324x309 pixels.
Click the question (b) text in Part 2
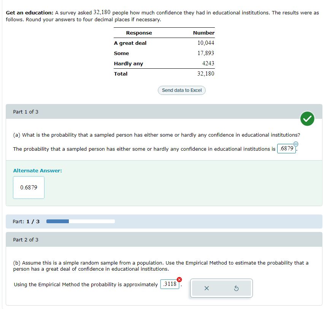[161, 266]
